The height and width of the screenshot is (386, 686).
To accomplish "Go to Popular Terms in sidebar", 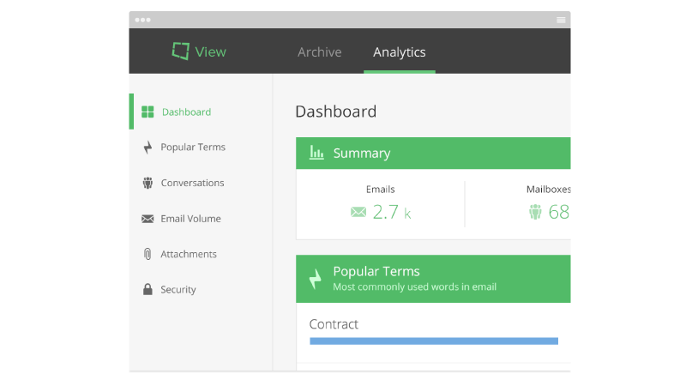I will coord(193,147).
